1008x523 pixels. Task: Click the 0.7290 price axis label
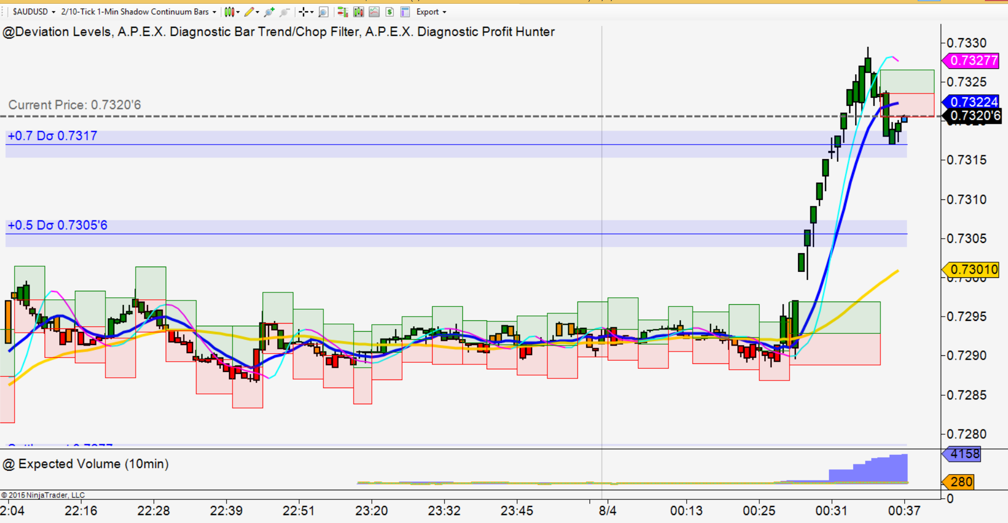967,356
